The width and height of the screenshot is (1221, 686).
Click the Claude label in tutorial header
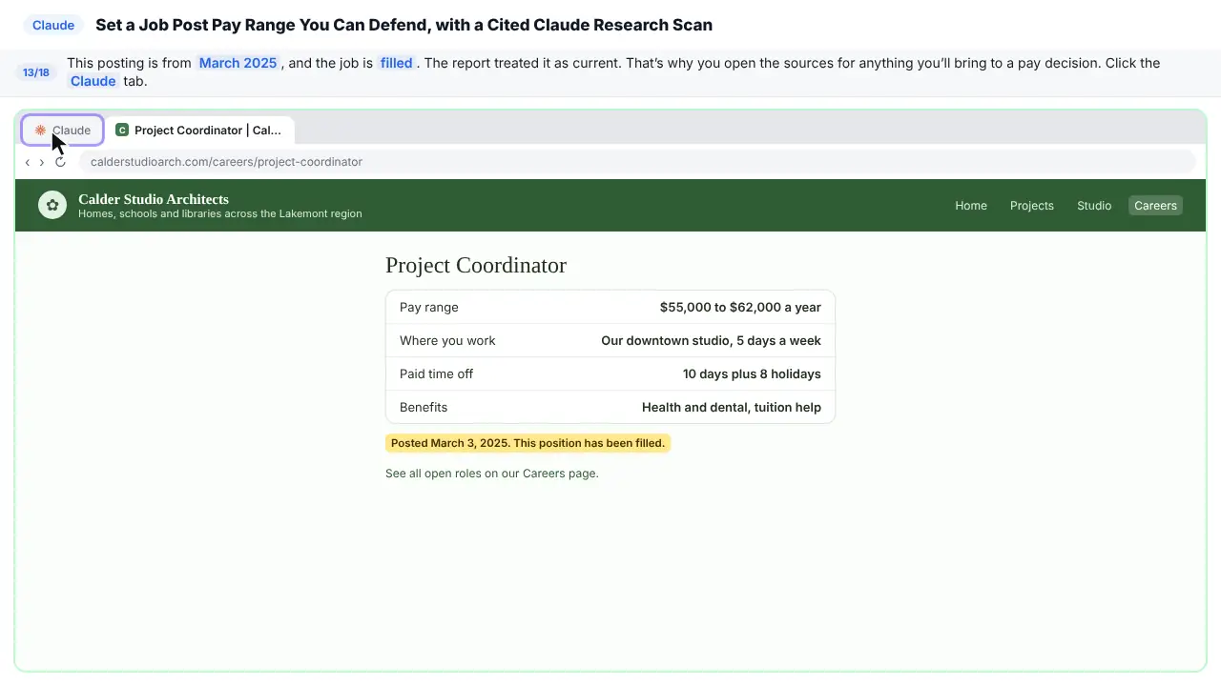[53, 25]
